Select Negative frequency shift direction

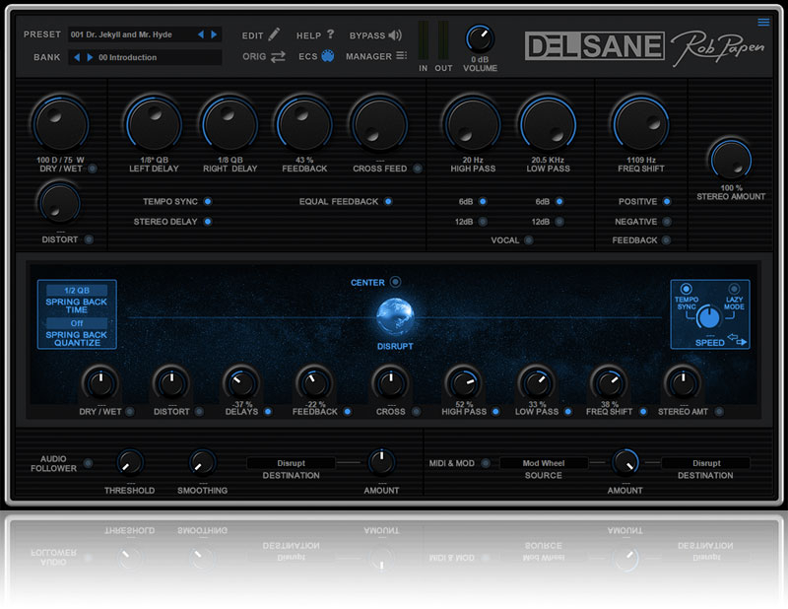pyautogui.click(x=667, y=222)
